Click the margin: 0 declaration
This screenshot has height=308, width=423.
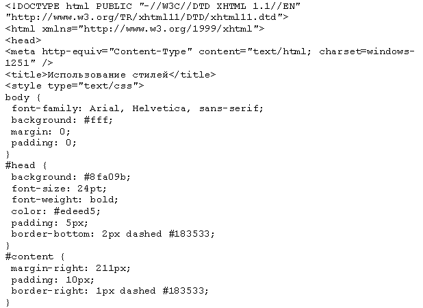[x=40, y=132]
